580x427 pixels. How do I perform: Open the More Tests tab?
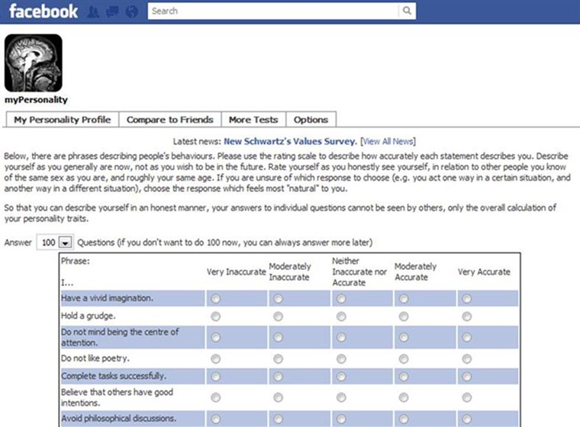[x=253, y=120]
